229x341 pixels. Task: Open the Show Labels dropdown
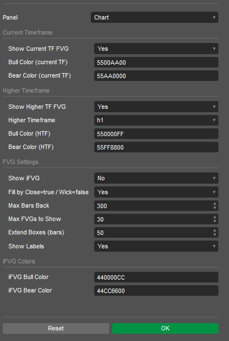156,246
